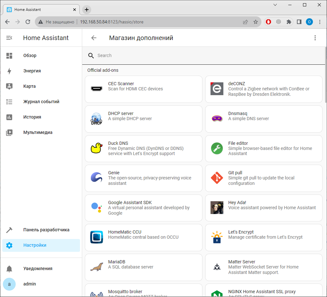
Task: Open the Мультимедиа media browser
Action: [41, 133]
